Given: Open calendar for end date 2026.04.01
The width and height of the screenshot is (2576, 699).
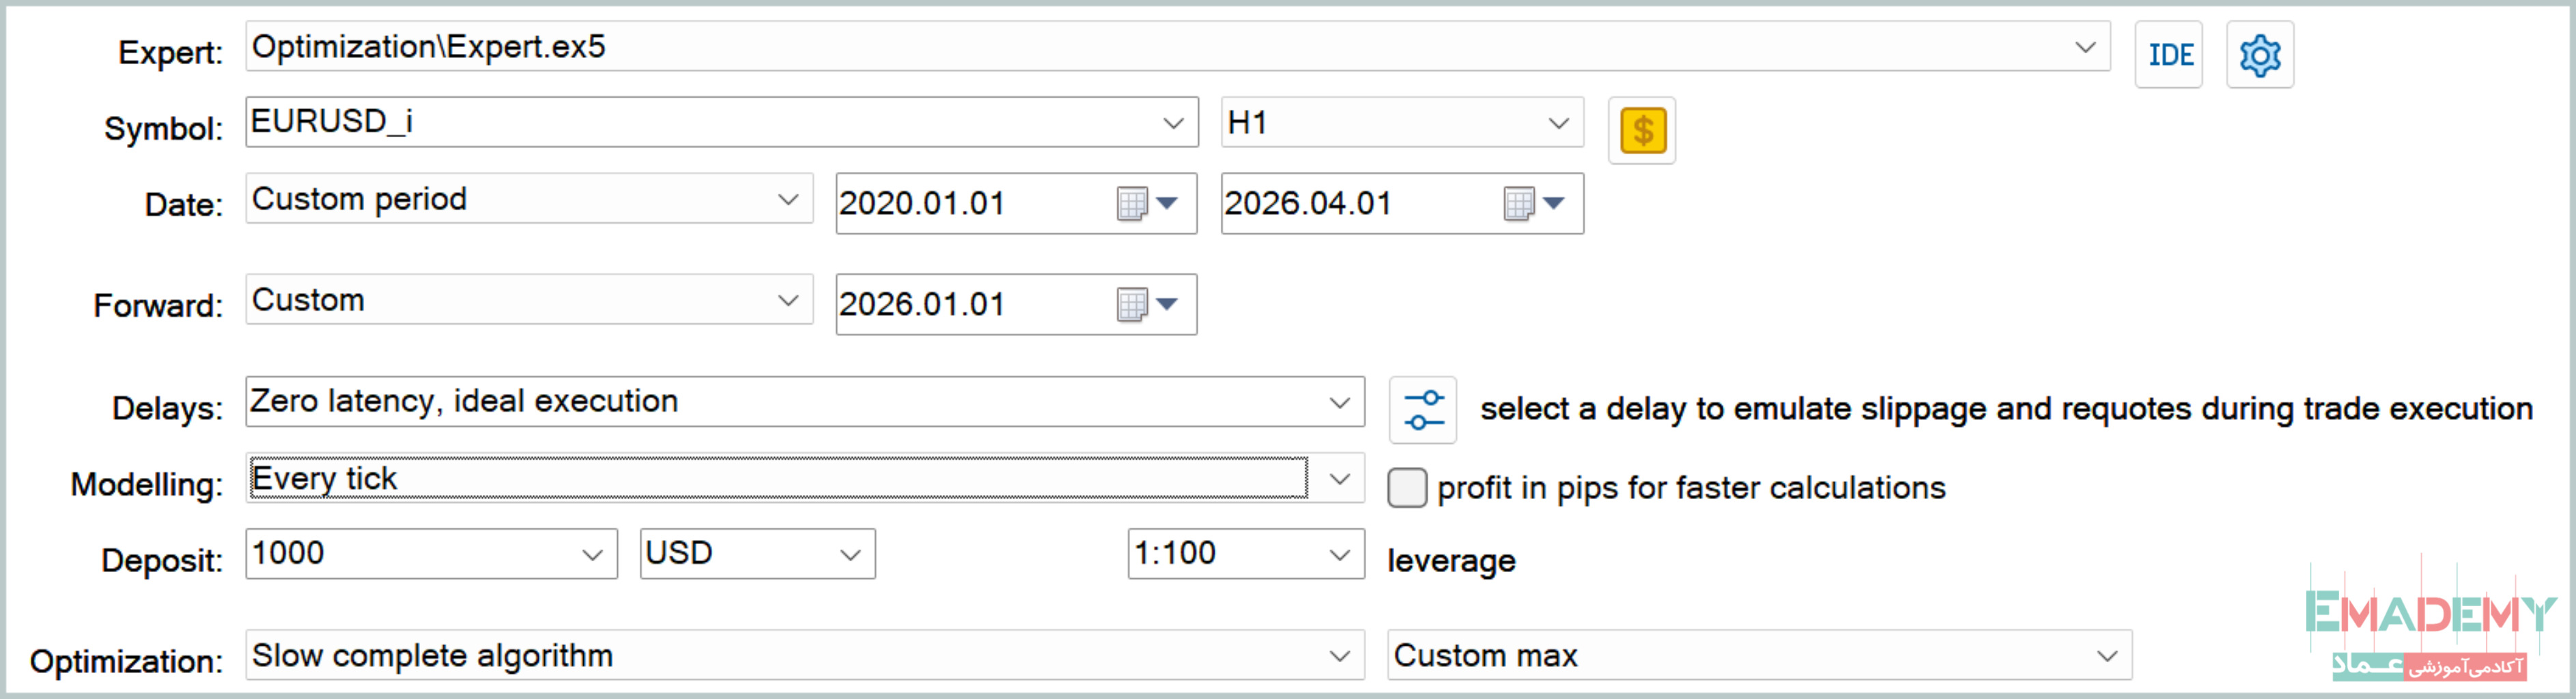Looking at the screenshot, I should point(1518,204).
